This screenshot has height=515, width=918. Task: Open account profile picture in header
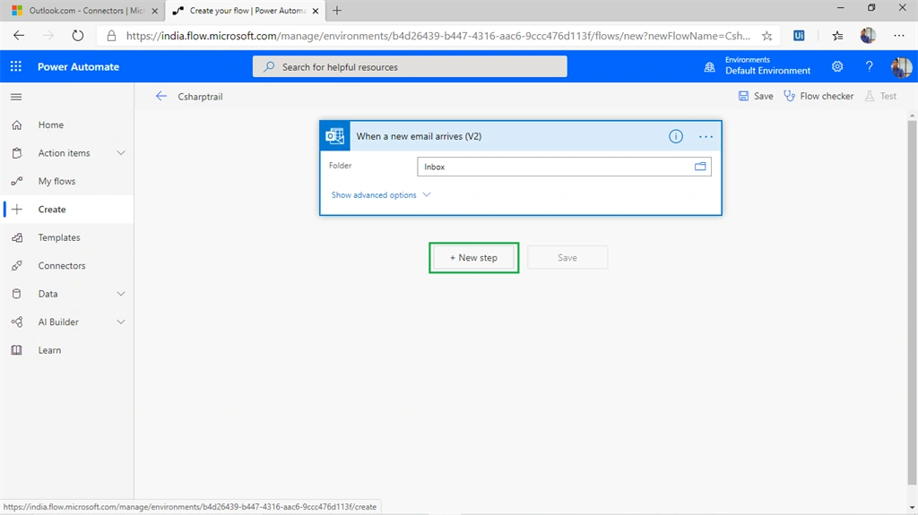tap(901, 66)
